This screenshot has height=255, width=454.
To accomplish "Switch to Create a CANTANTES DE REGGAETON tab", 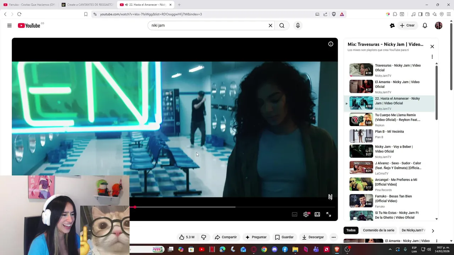I will (87, 5).
